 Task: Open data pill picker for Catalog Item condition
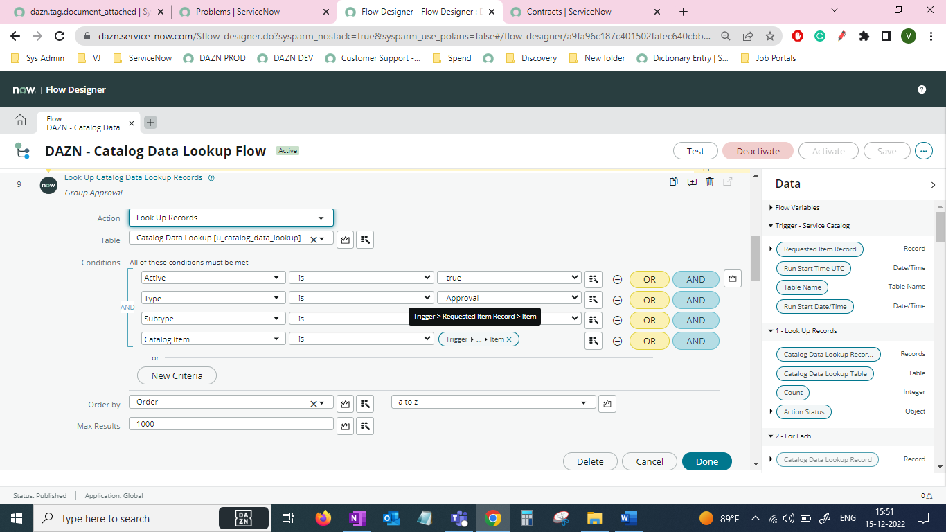tap(593, 341)
